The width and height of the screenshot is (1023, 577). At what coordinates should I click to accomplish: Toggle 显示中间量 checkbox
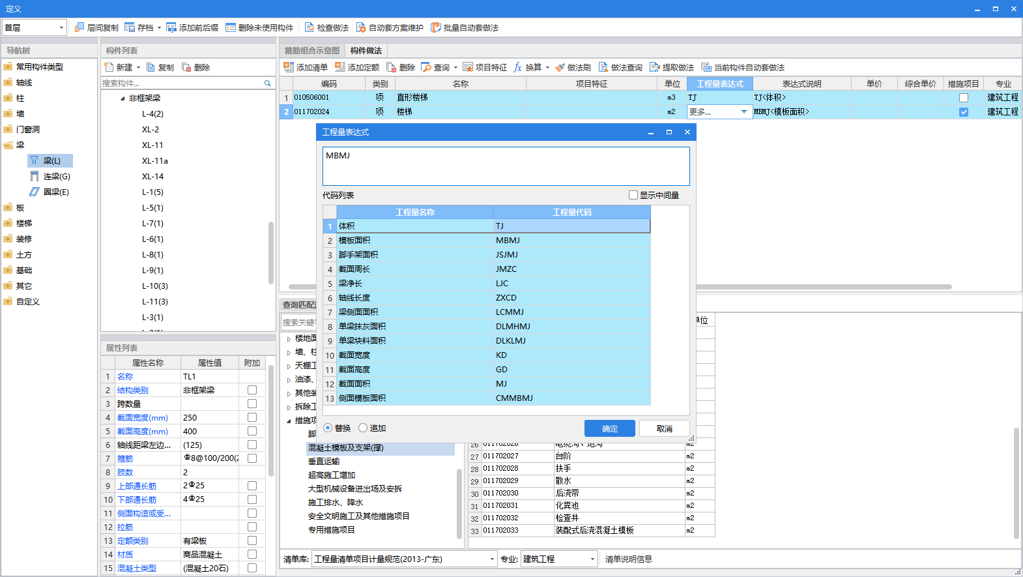click(633, 195)
